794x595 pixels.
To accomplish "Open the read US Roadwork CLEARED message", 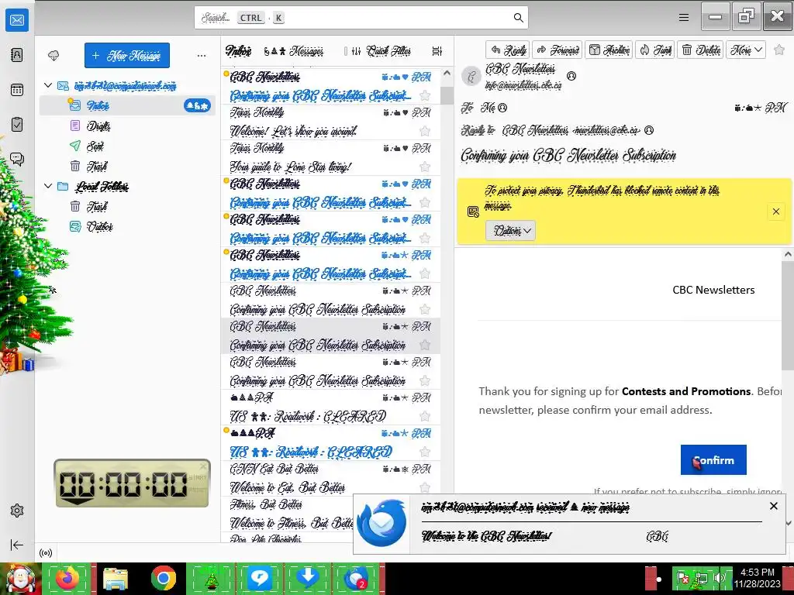I will [330, 407].
